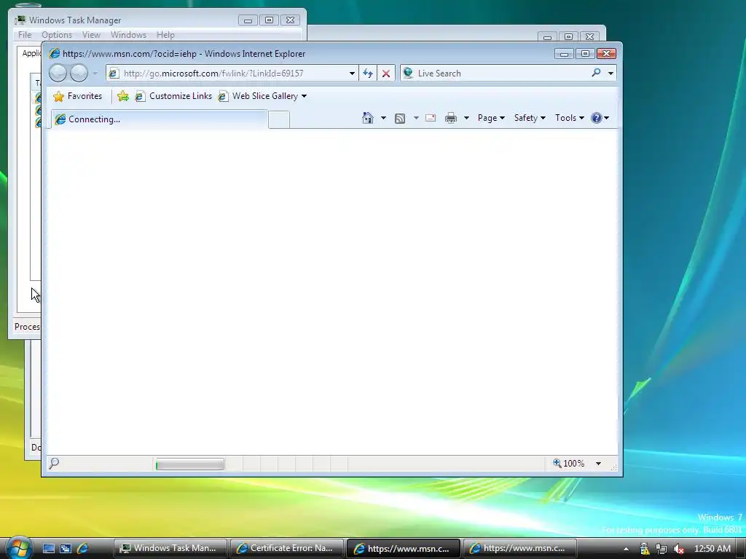
Task: Open the Page menu
Action: pos(491,118)
